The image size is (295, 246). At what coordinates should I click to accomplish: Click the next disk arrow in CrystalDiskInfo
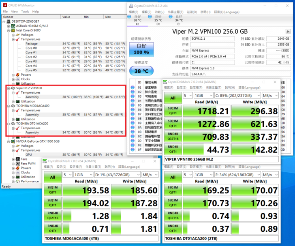[288, 31]
